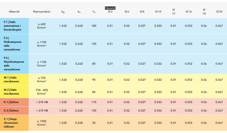
Task: Click the Materiał column header
Action: point(14,12)
